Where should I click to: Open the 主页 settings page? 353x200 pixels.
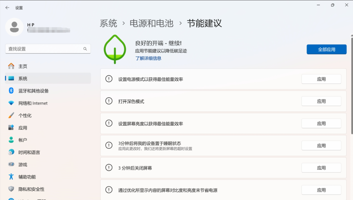48,66
